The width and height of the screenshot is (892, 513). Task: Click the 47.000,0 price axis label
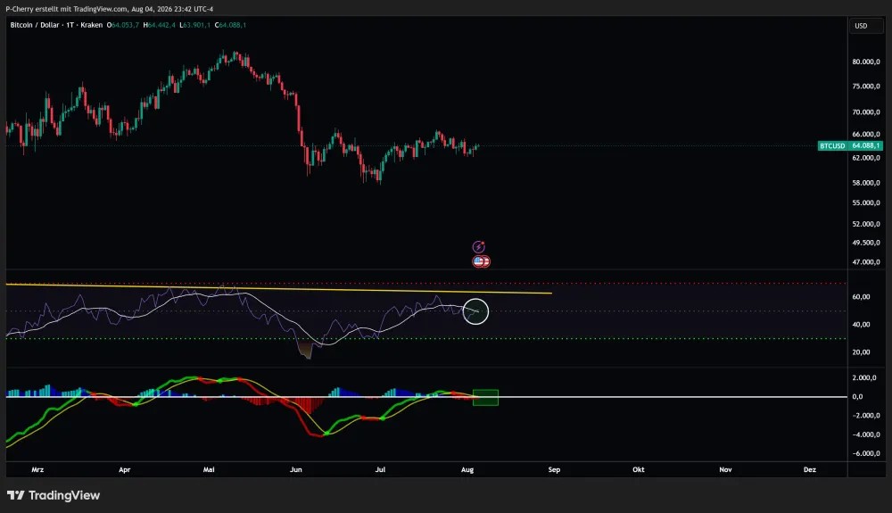pos(866,262)
